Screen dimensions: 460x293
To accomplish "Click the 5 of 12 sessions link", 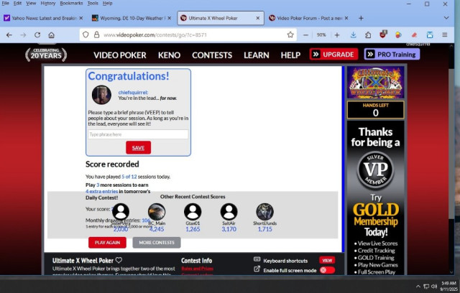I will pyautogui.click(x=129, y=177).
